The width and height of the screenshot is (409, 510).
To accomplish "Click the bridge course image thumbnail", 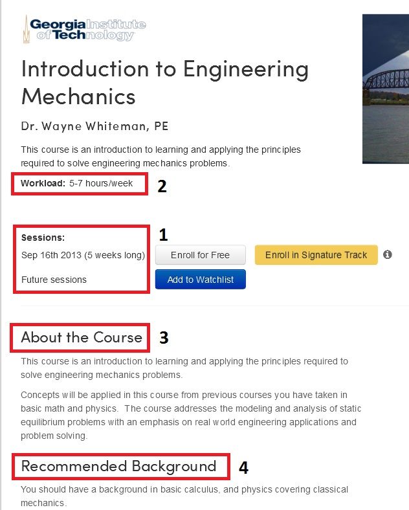I will [386, 89].
